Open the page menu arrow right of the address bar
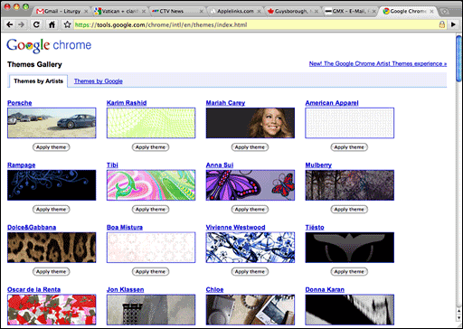Viewport: 463px width, 329px height. click(x=453, y=24)
